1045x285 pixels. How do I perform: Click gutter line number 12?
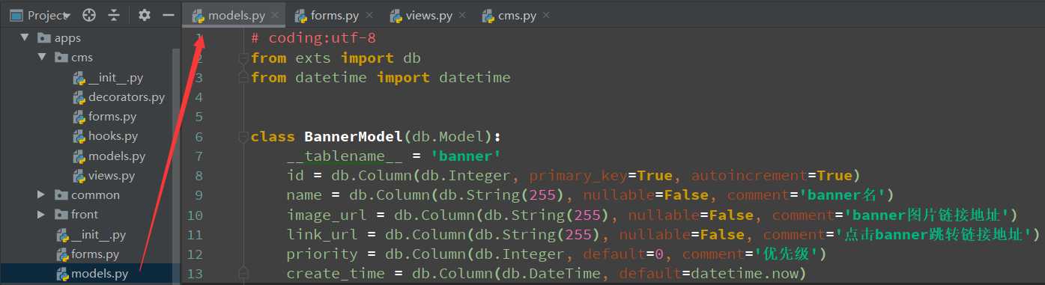tap(195, 254)
